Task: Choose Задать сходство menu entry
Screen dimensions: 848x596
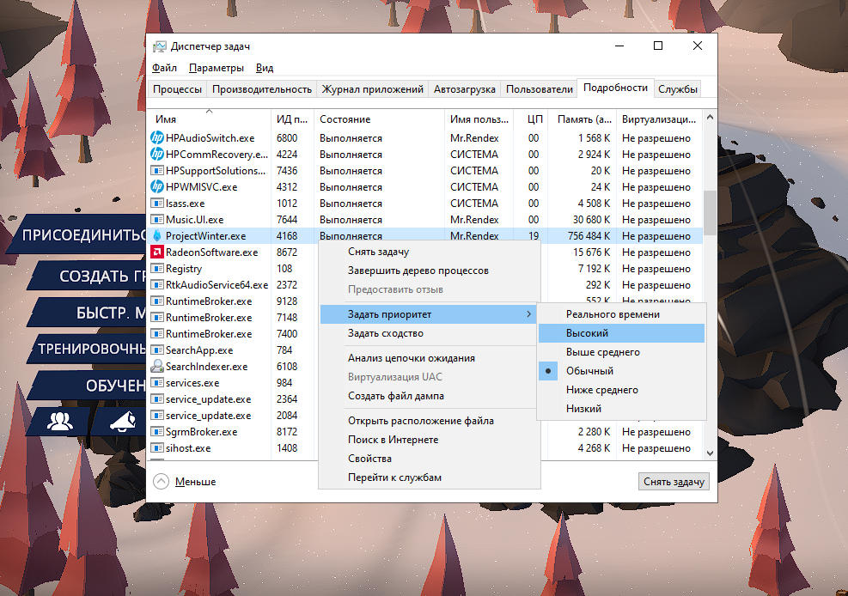Action: click(x=430, y=333)
